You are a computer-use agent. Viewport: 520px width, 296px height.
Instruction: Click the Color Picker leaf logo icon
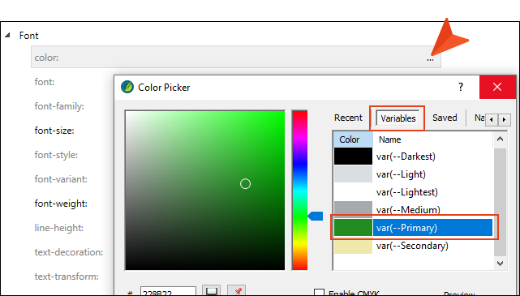click(x=127, y=87)
